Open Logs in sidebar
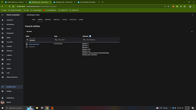The width and height of the screenshot is (196, 110). pos(12,73)
